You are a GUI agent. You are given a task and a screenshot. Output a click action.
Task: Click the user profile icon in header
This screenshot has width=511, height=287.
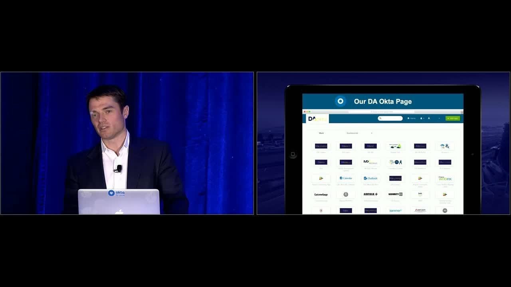pos(429,118)
